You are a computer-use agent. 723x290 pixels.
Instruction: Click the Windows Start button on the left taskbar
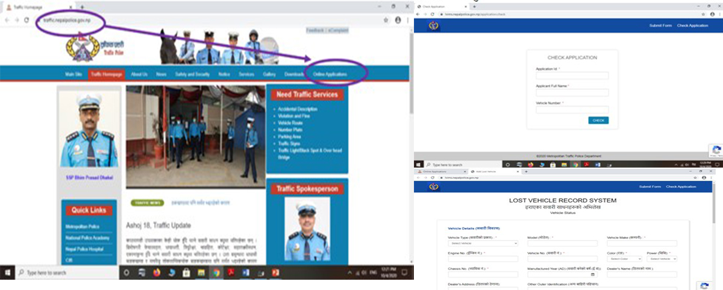pyautogui.click(x=8, y=273)
